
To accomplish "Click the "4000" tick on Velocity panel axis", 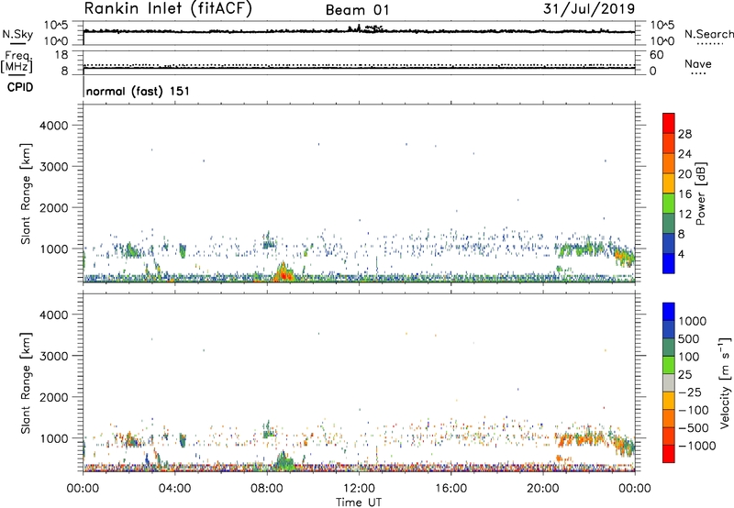I will click(53, 315).
